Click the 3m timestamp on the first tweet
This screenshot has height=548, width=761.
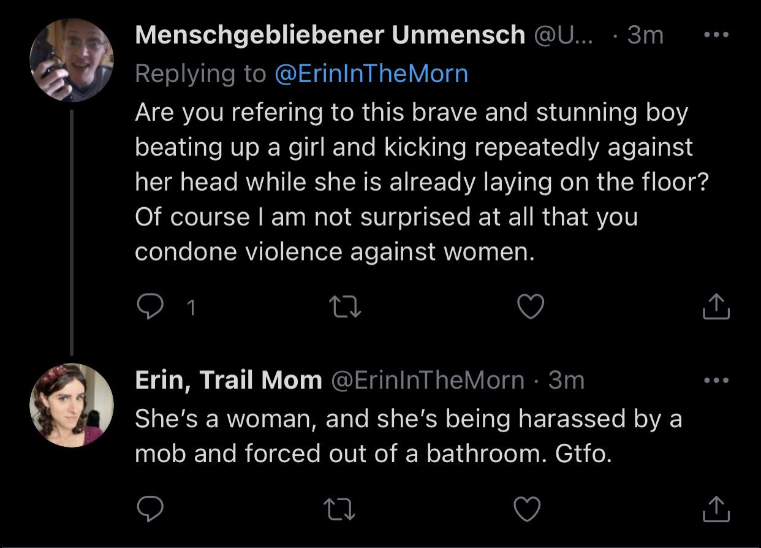pos(645,36)
